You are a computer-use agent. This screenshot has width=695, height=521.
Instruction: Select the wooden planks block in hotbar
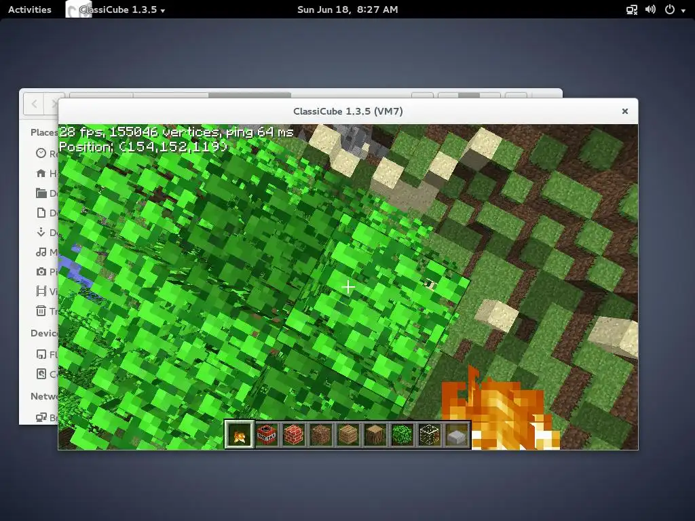[348, 435]
